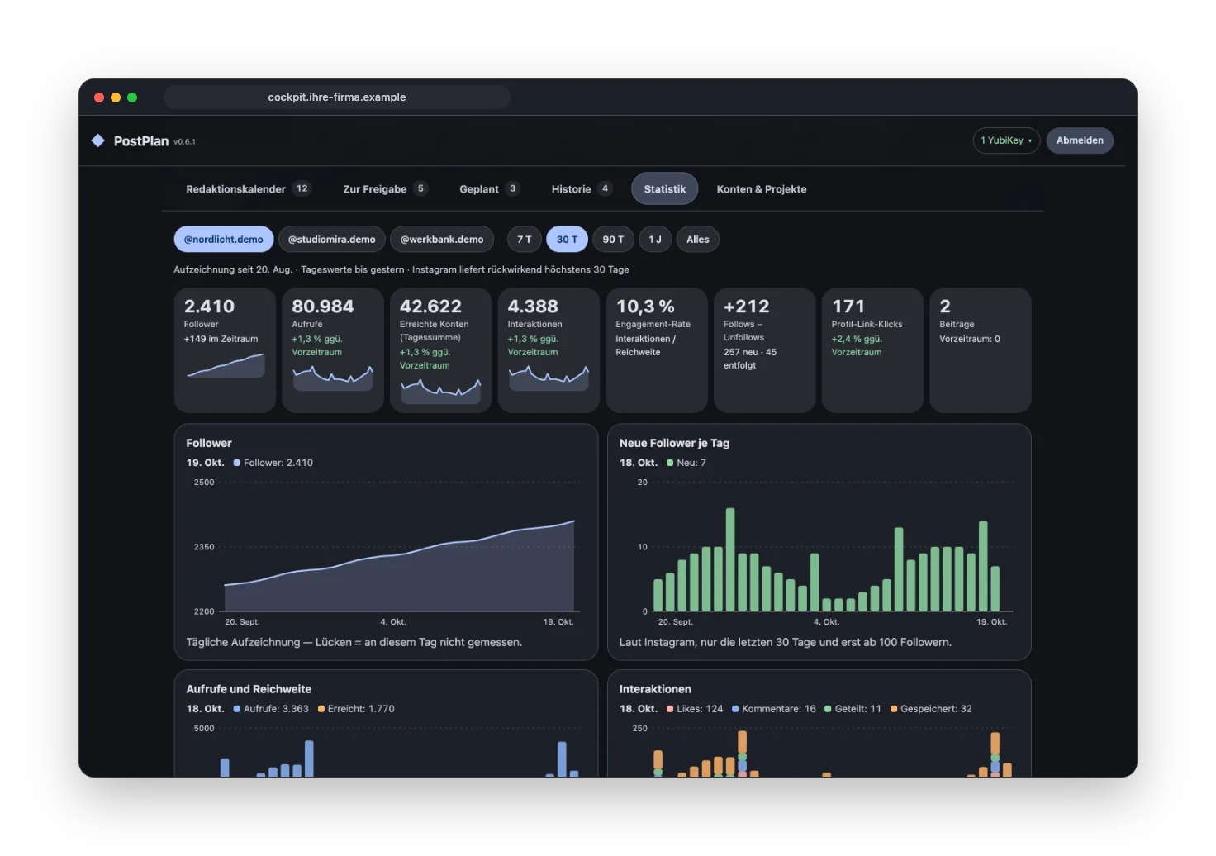Screen dimensions: 1216x856
Task: Select the Alles time range
Action: (x=698, y=240)
